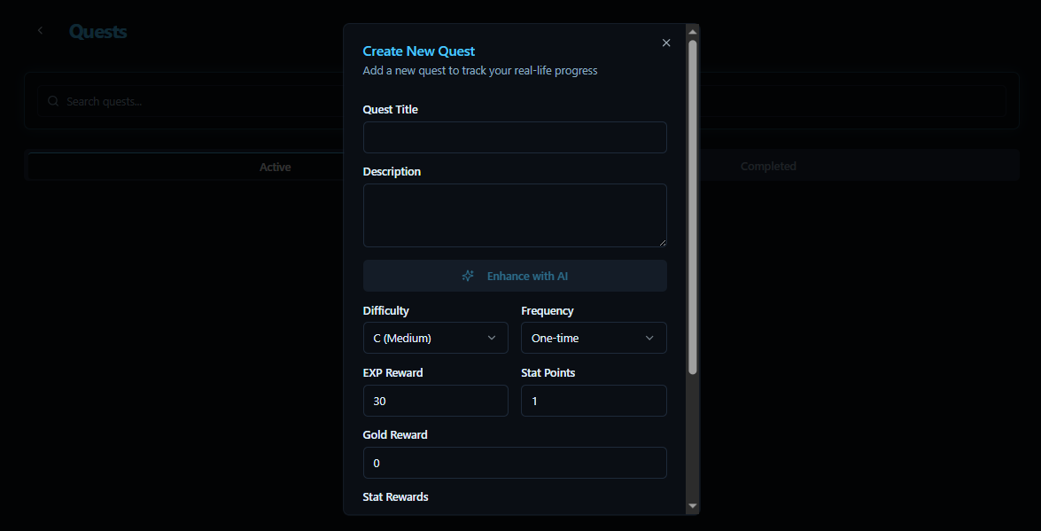Click the down chevron below the dialog scrollbar
The width and height of the screenshot is (1041, 531).
tap(690, 506)
